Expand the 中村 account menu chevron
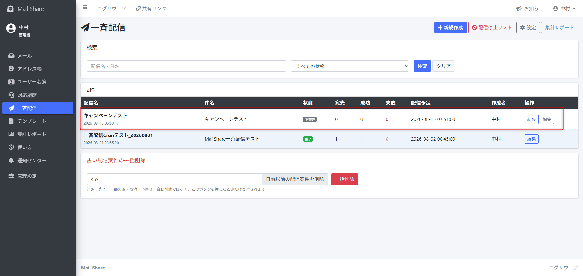583x276 pixels. (x=574, y=9)
